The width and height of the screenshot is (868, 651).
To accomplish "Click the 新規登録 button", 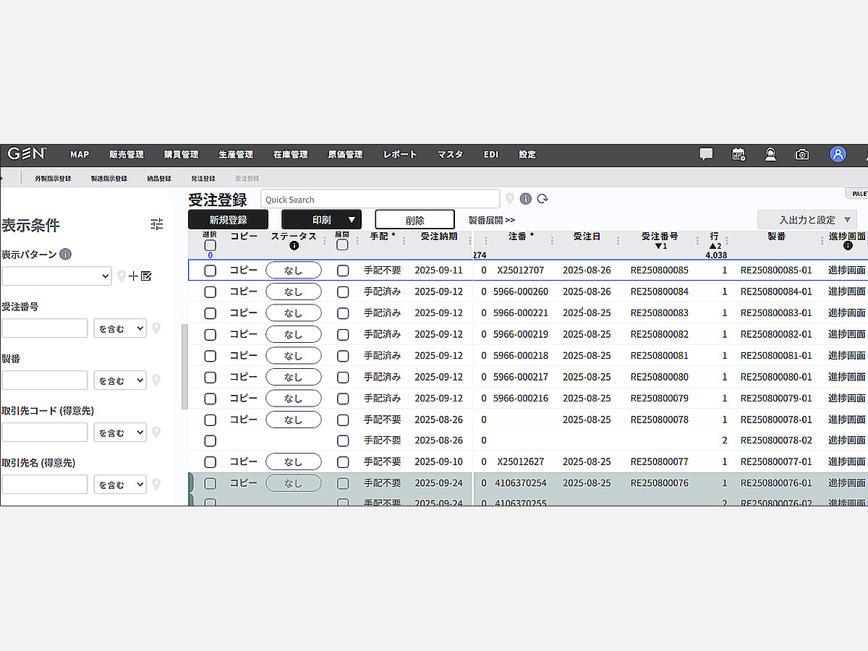I will (228, 220).
